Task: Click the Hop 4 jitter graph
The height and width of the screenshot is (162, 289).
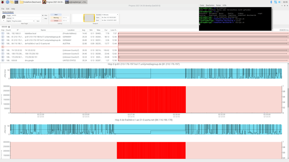Action: pos(146,129)
